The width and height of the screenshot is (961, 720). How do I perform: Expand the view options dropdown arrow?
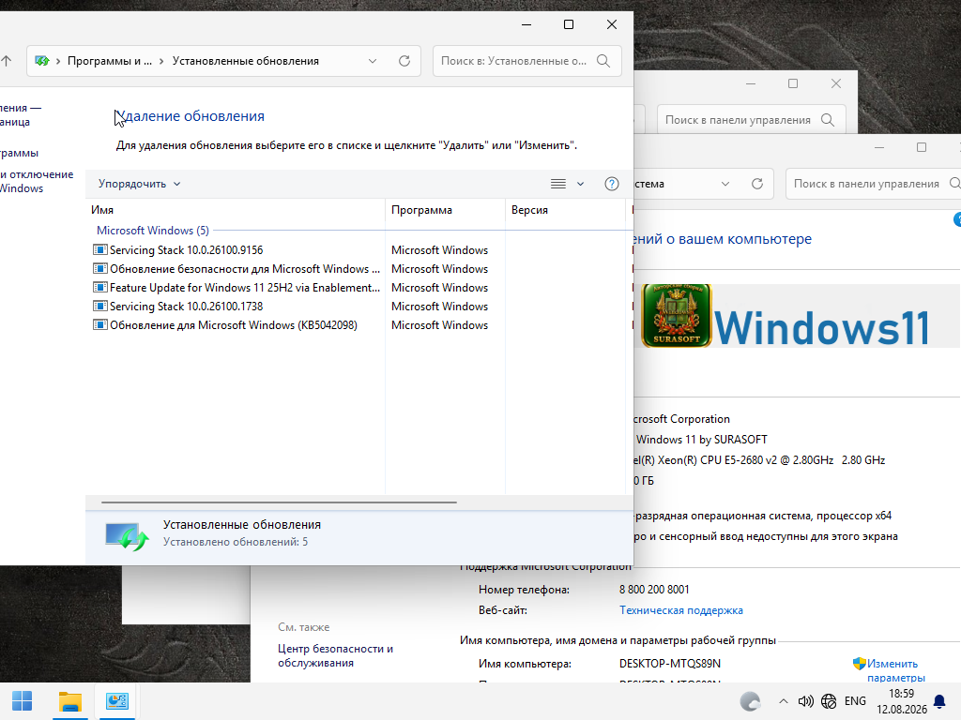click(580, 184)
